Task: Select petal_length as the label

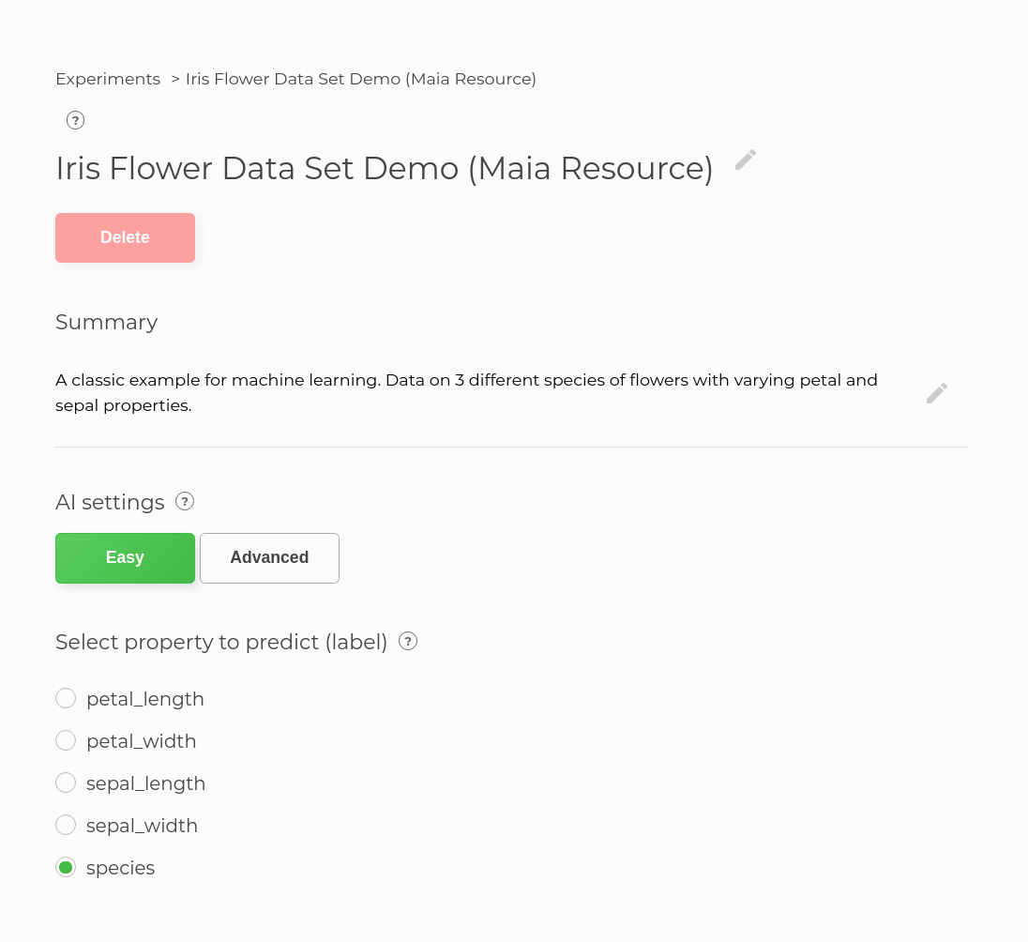Action: coord(66,698)
